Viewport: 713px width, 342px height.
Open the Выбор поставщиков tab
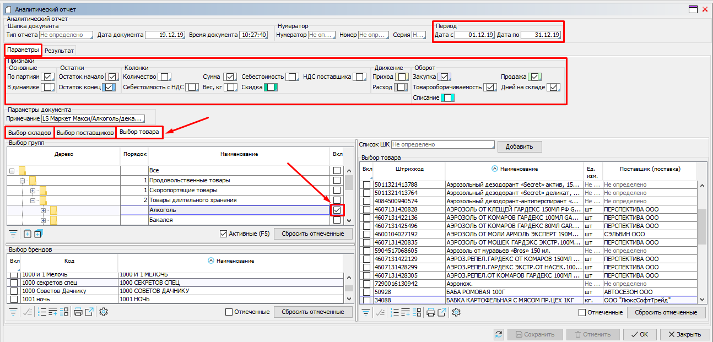[x=85, y=133]
